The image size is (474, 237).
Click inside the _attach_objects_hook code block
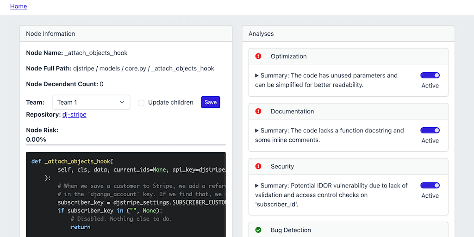pos(125,194)
